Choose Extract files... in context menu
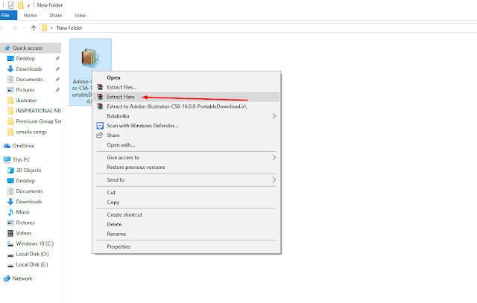 click(x=186, y=87)
